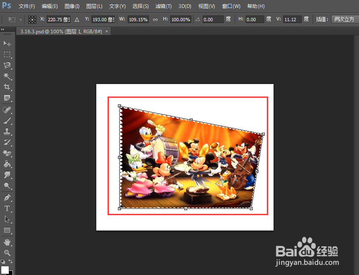
Task: Open the 选择(S) menu
Action: [x=141, y=6]
